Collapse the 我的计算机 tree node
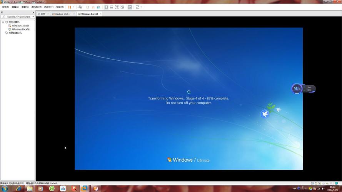342x192 pixels. (x=3, y=22)
